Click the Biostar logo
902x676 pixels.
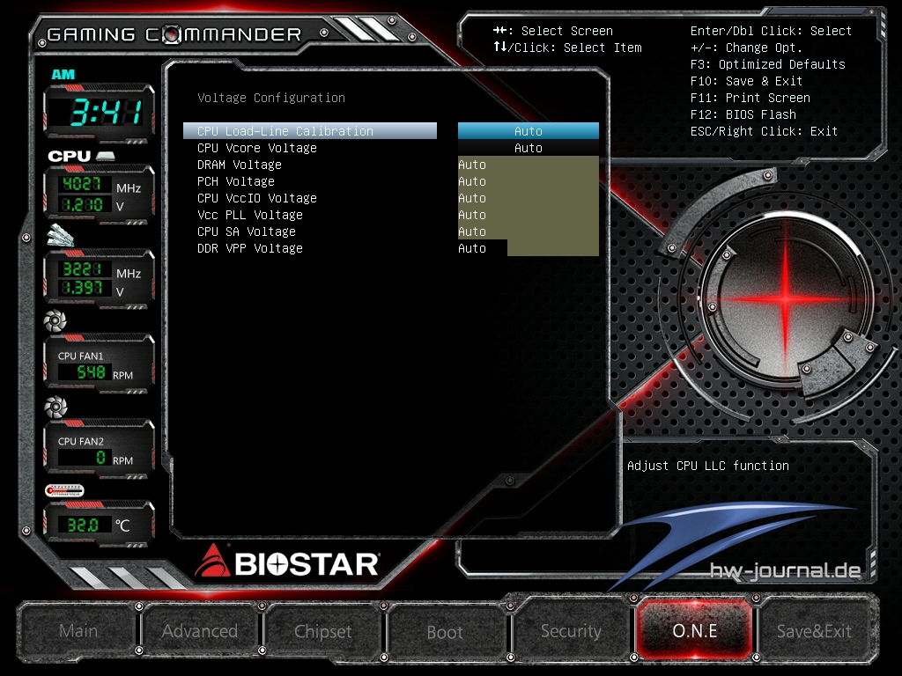(x=286, y=561)
